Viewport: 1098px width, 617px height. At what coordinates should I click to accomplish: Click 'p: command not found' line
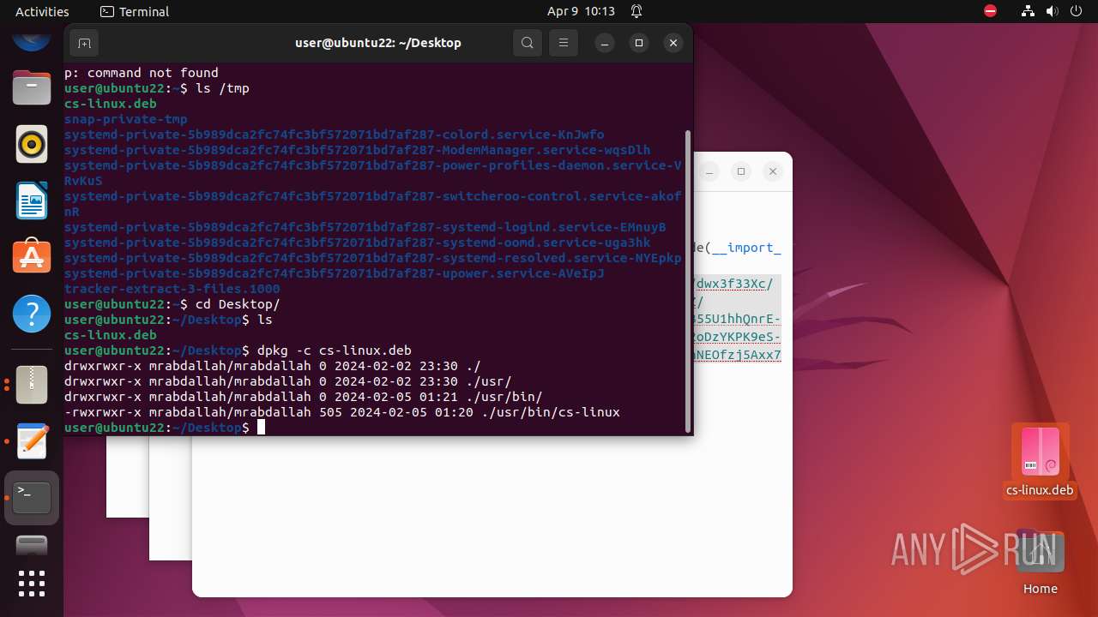[142, 73]
